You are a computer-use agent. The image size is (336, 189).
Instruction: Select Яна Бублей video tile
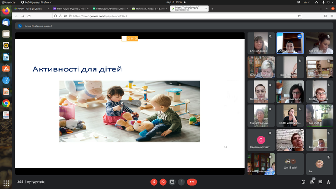pyautogui.click(x=319, y=43)
